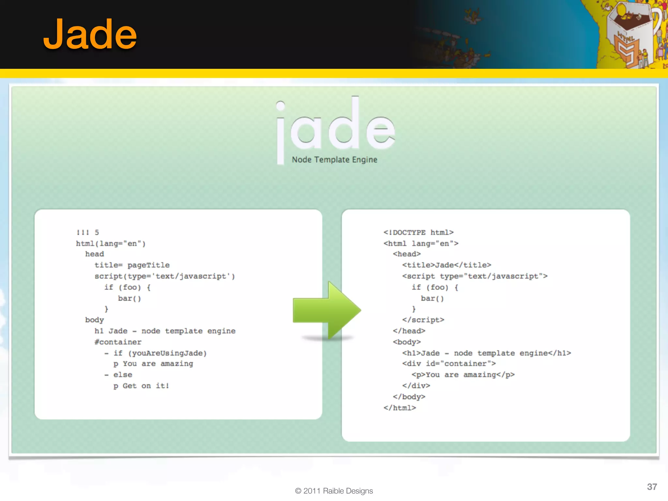Click "if (foo) {" in right output panel
Screen dimensions: 668x501
435,287
